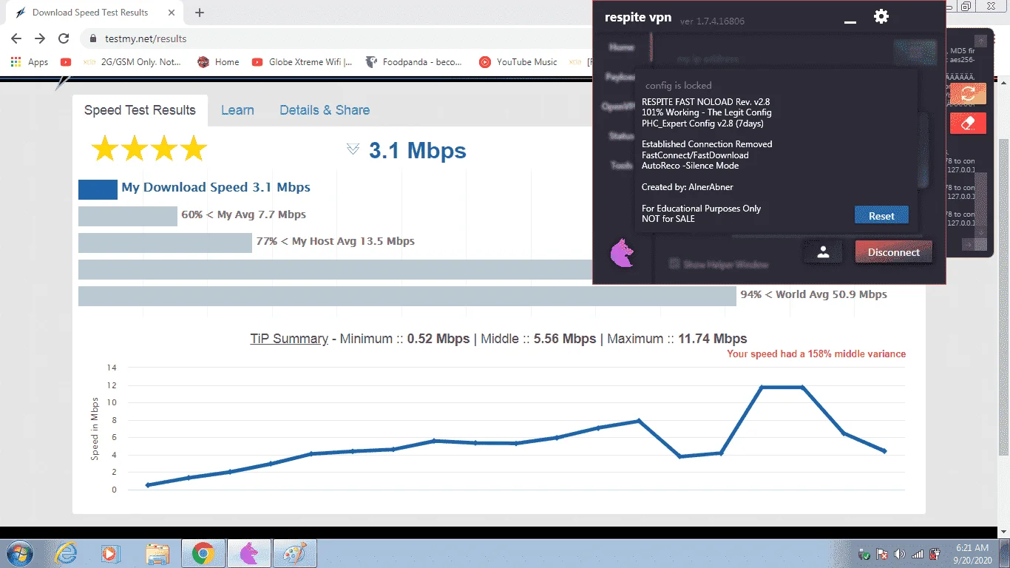Image resolution: width=1010 pixels, height=568 pixels.
Task: Click 'Your speed had a 158% middle variance'
Action: click(x=816, y=354)
